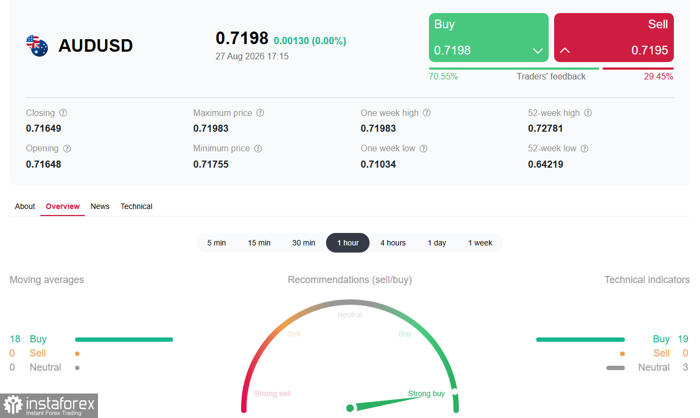Select the 1 day timeframe
The image size is (700, 418).
coord(437,243)
